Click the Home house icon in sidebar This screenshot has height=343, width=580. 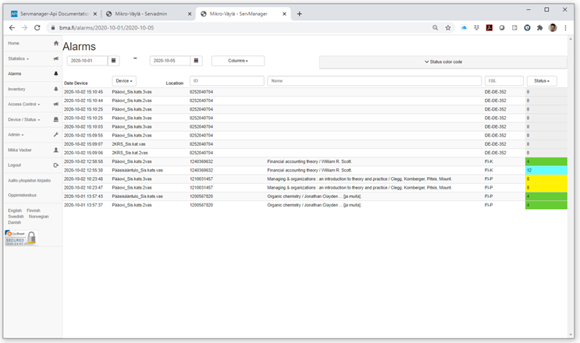point(55,43)
